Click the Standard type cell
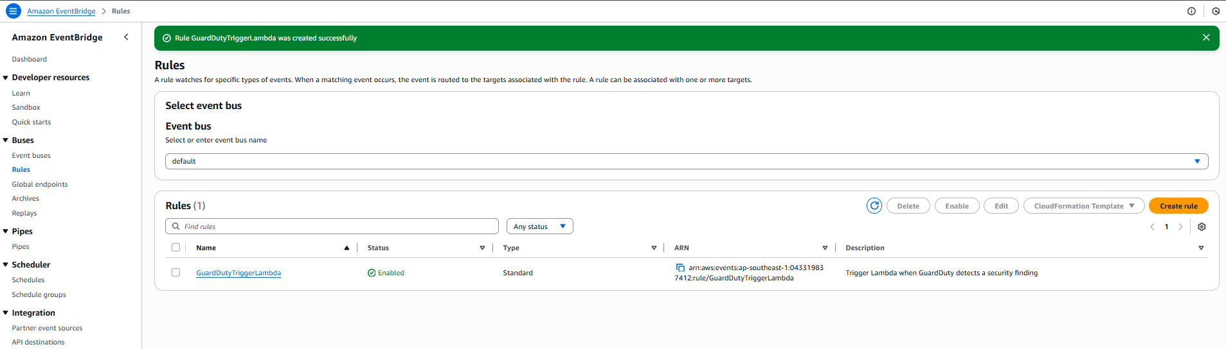 click(x=518, y=273)
